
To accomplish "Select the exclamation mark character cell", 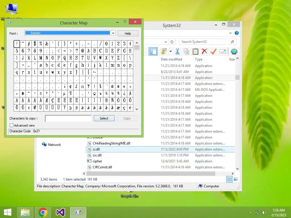I will pyautogui.click(x=17, y=44).
